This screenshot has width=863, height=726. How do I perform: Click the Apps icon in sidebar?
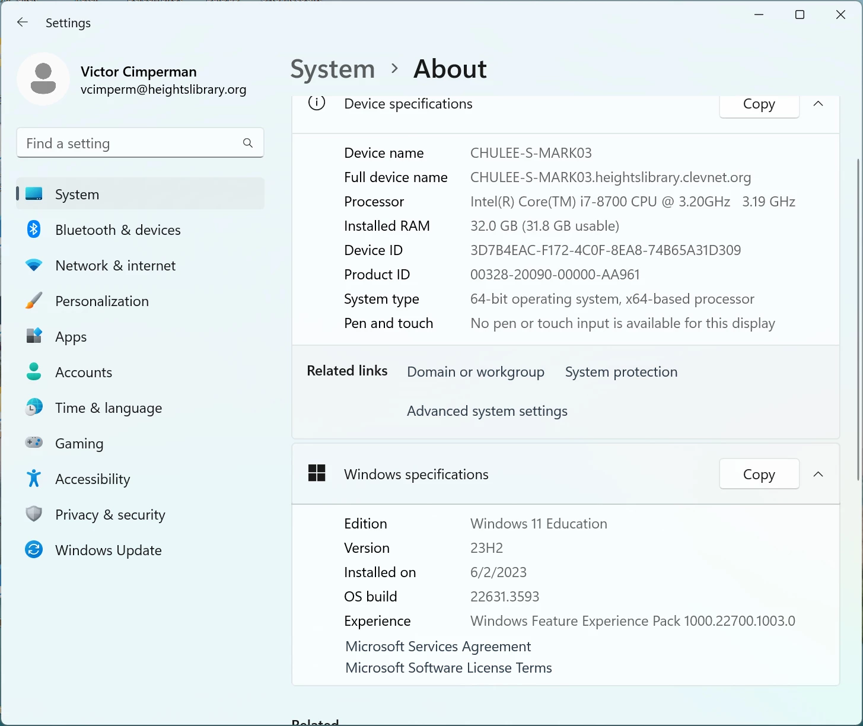coord(34,336)
